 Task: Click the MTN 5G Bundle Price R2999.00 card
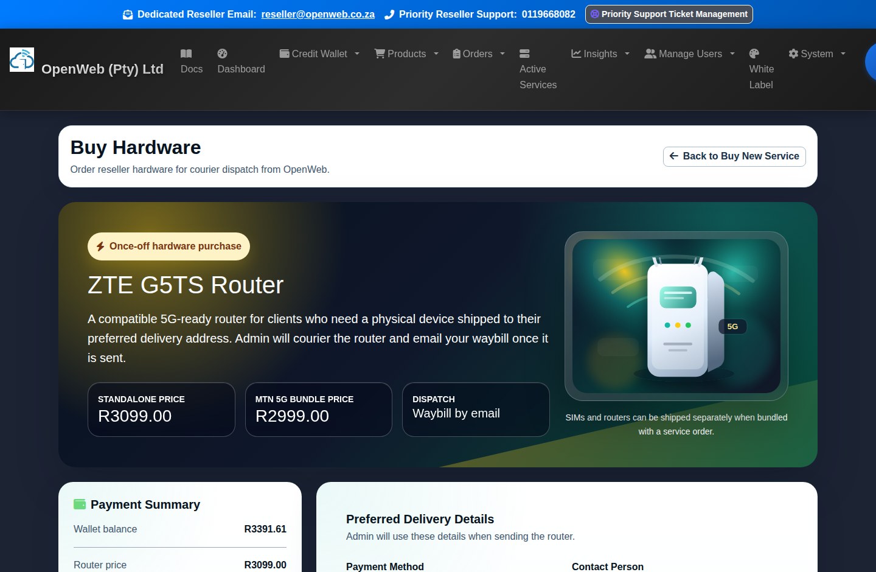coord(319,410)
